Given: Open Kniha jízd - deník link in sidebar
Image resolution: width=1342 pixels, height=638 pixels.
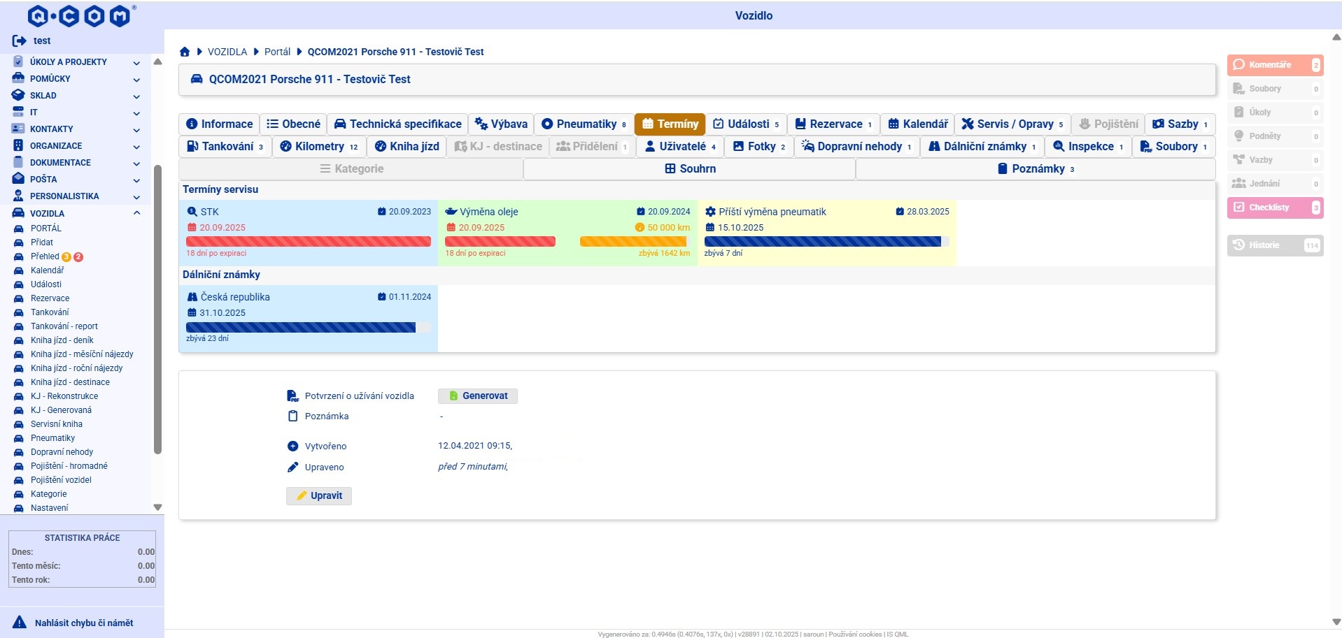Looking at the screenshot, I should [x=62, y=340].
